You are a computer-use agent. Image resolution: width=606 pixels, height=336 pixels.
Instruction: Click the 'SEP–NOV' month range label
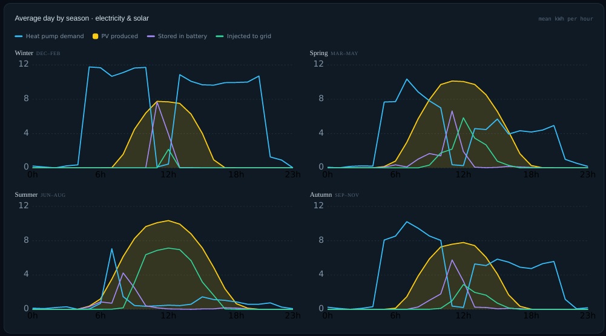pyautogui.click(x=347, y=195)
